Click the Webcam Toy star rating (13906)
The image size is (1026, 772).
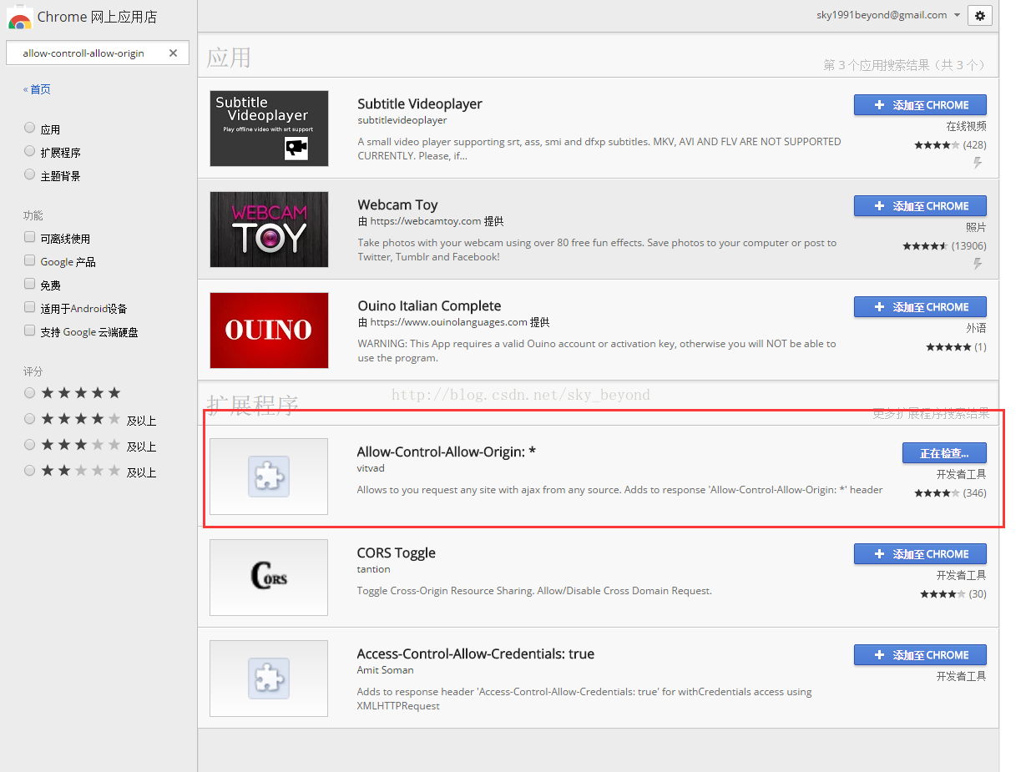[944, 246]
